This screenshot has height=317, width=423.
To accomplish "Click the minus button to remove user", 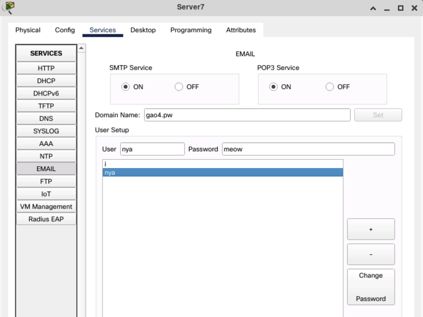I will coord(371,254).
